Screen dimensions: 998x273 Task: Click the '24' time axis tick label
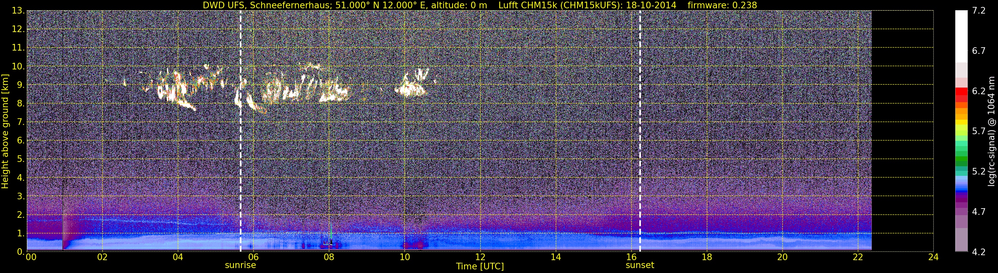click(x=933, y=257)
